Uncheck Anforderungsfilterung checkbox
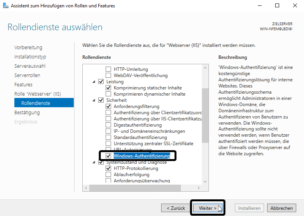This screenshot has height=216, width=304. tap(108, 106)
